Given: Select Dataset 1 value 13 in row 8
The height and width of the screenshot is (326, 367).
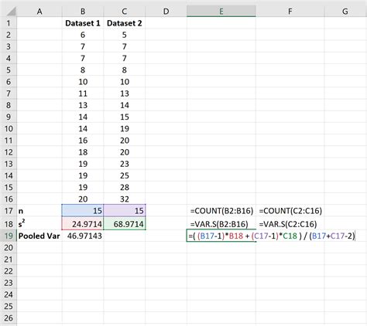Looking at the screenshot, I should pos(83,105).
